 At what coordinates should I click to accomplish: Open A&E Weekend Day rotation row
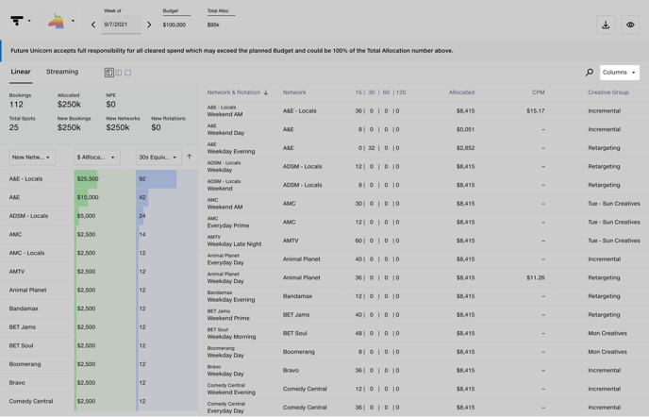pyautogui.click(x=424, y=129)
